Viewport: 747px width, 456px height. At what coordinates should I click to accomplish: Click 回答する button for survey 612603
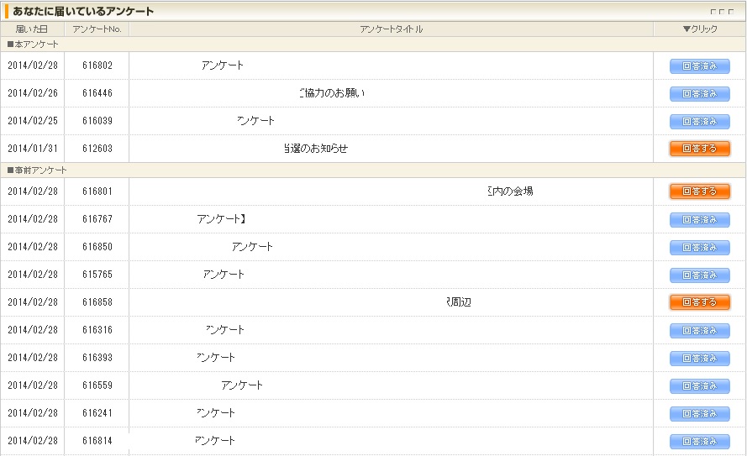click(x=699, y=149)
